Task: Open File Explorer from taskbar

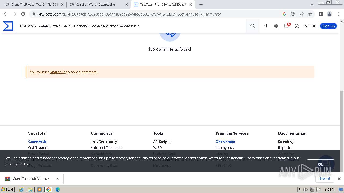Action: pyautogui.click(x=30, y=190)
